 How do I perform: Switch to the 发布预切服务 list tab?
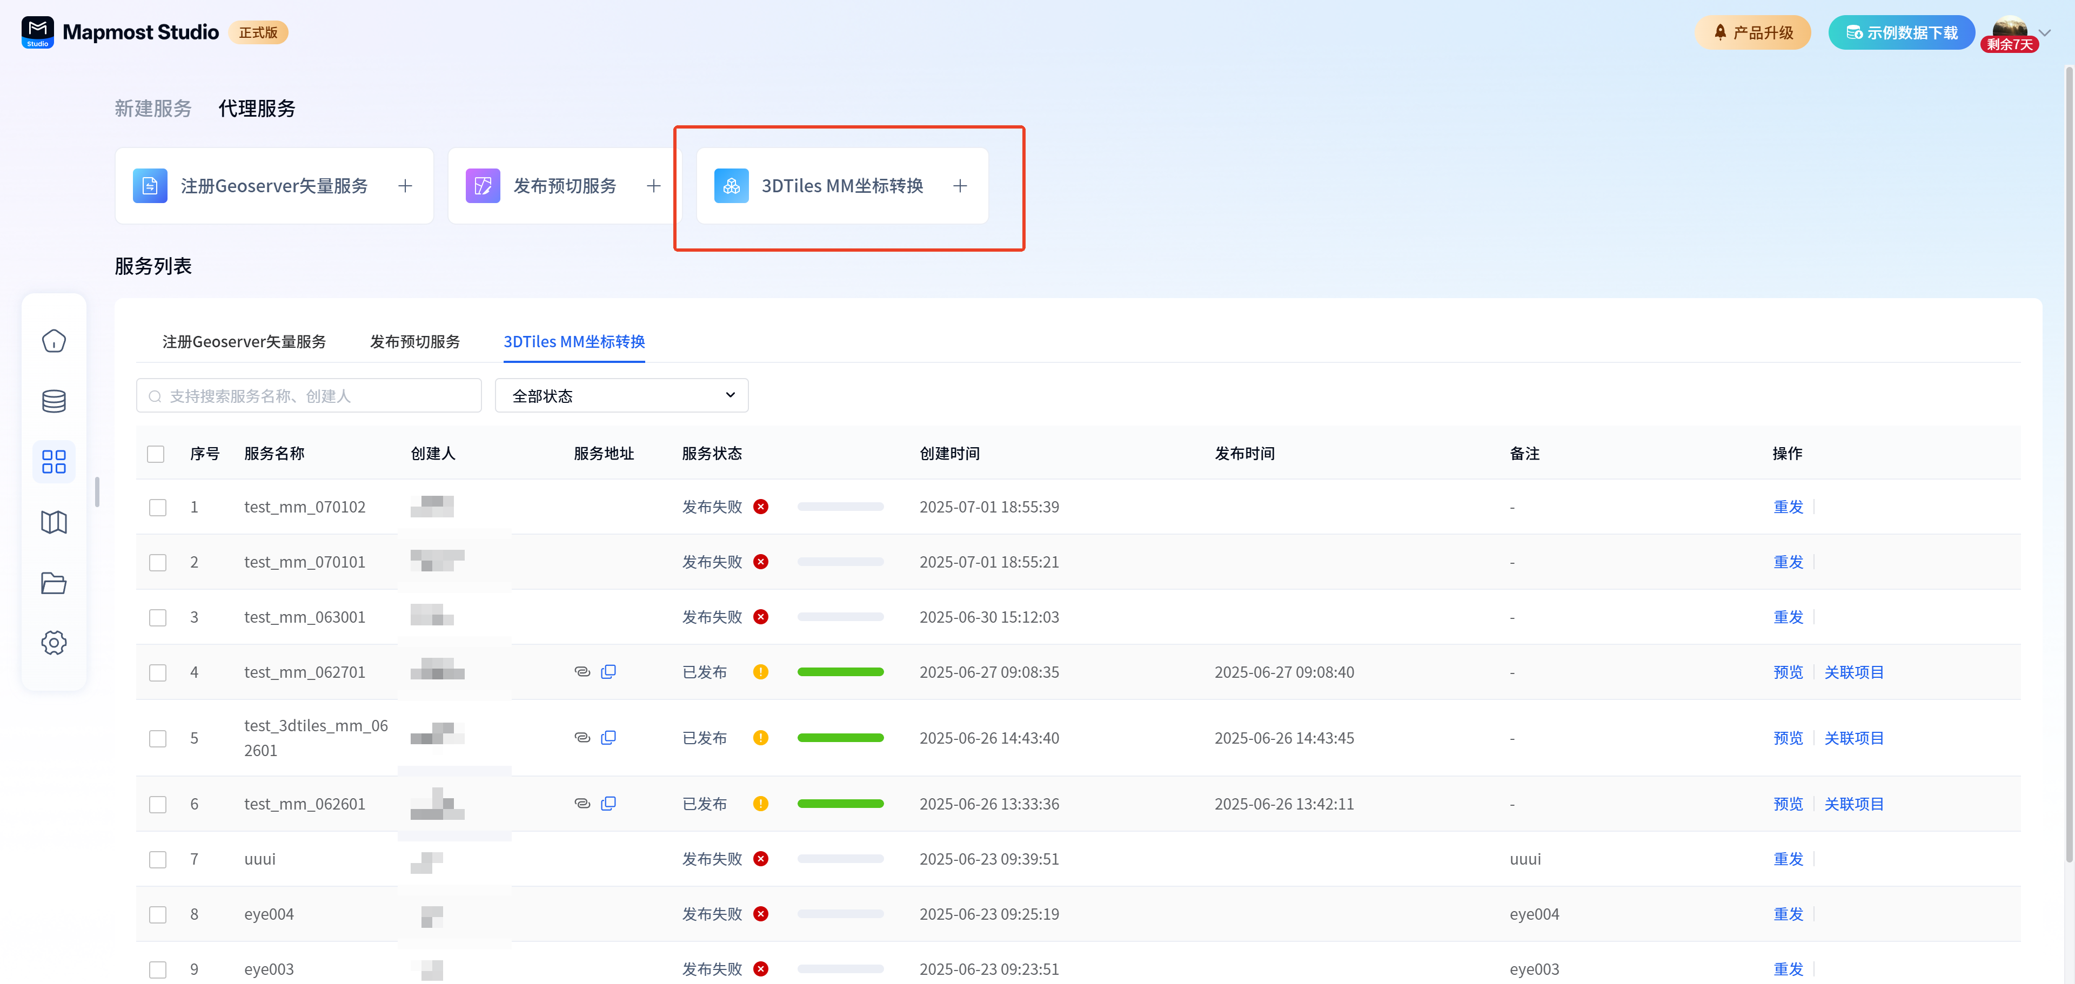(x=414, y=341)
